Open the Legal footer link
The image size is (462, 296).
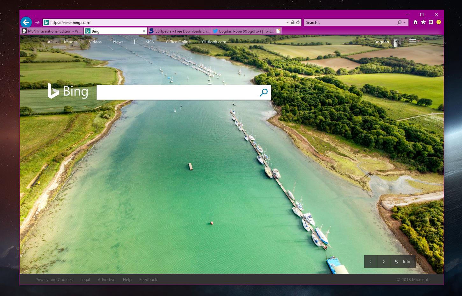pos(85,279)
